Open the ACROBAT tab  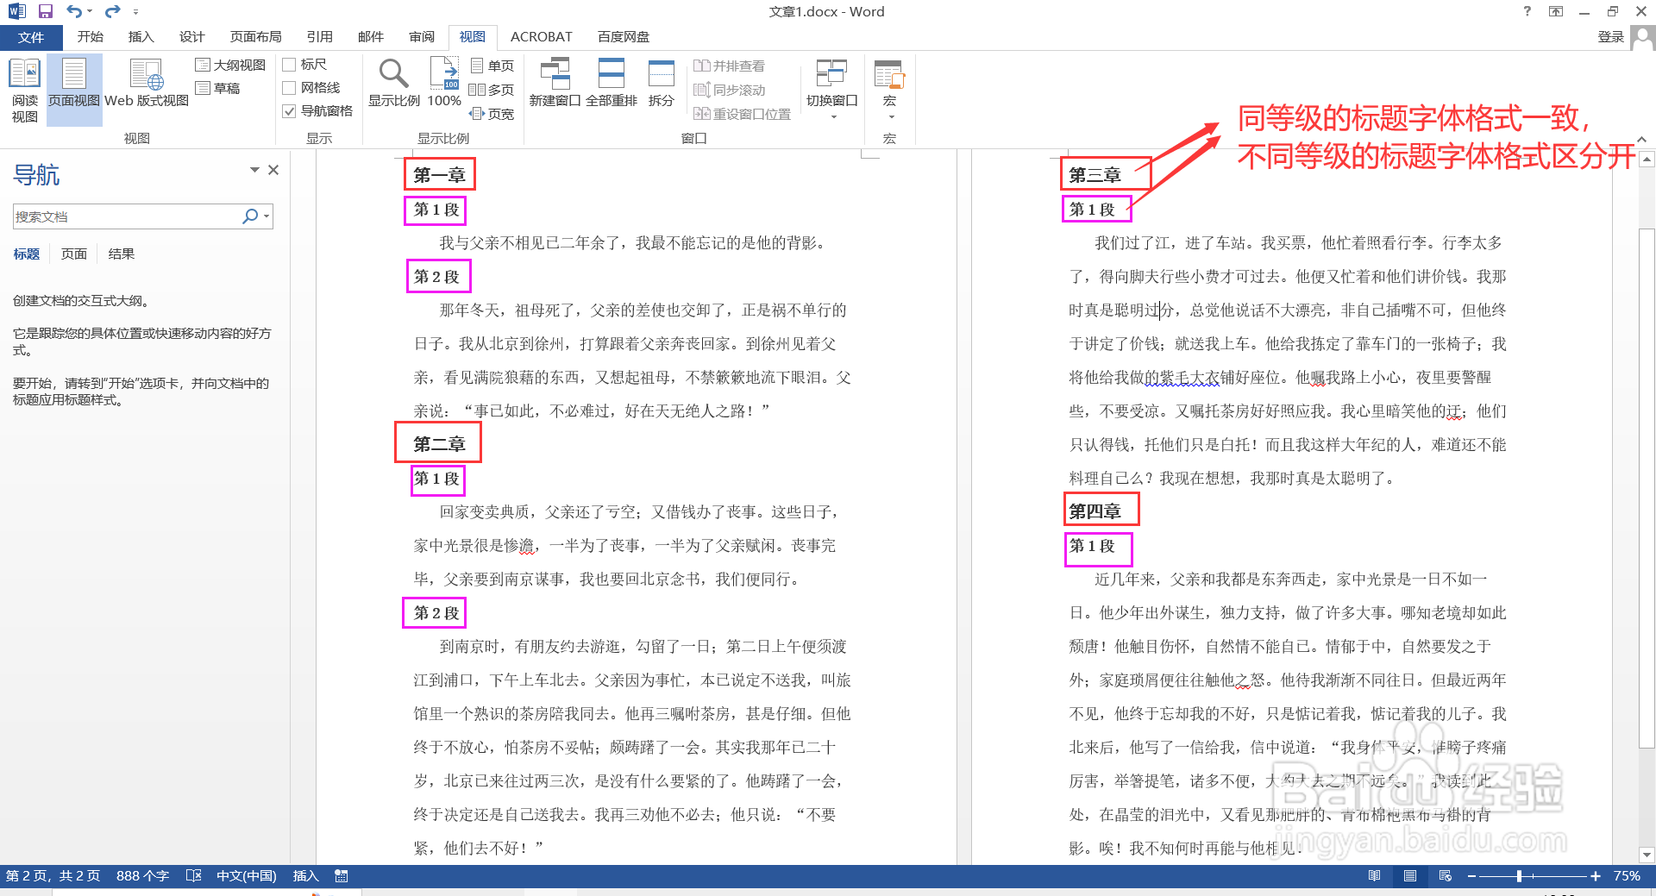coord(541,37)
